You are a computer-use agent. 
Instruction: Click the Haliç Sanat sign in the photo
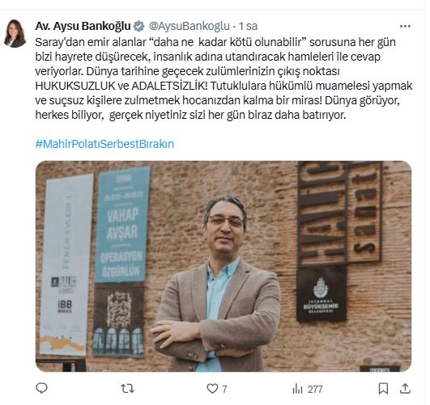tap(340, 213)
